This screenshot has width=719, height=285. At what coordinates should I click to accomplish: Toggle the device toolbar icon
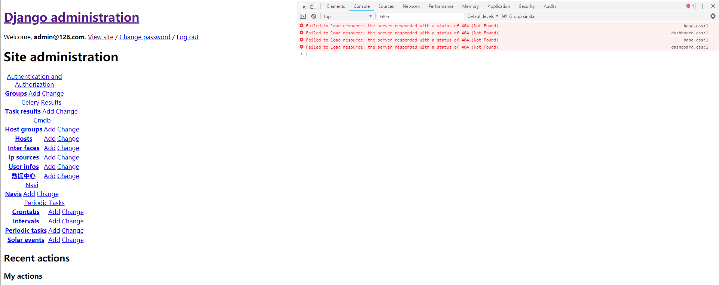pos(313,6)
